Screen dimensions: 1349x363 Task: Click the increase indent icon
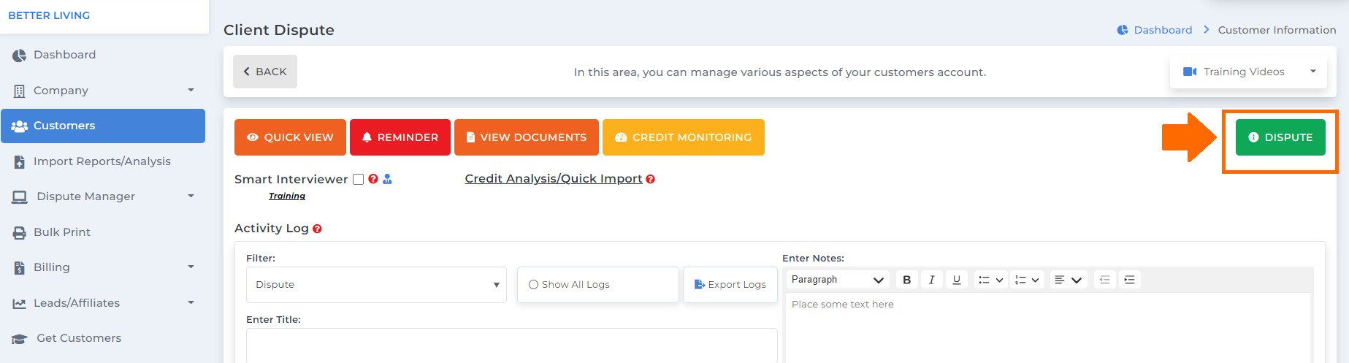pyautogui.click(x=1130, y=280)
